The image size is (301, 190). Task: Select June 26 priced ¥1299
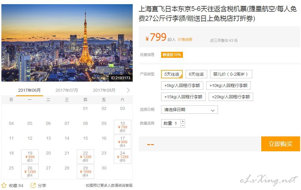point(30,172)
